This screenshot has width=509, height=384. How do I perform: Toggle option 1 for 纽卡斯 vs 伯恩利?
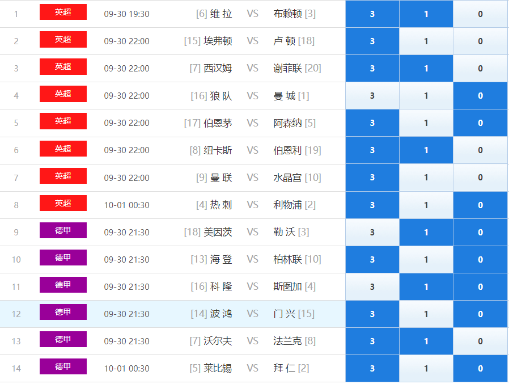click(x=426, y=150)
